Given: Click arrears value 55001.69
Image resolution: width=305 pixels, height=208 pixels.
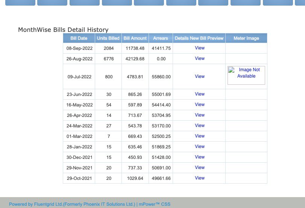Looking at the screenshot, I should (161, 94).
